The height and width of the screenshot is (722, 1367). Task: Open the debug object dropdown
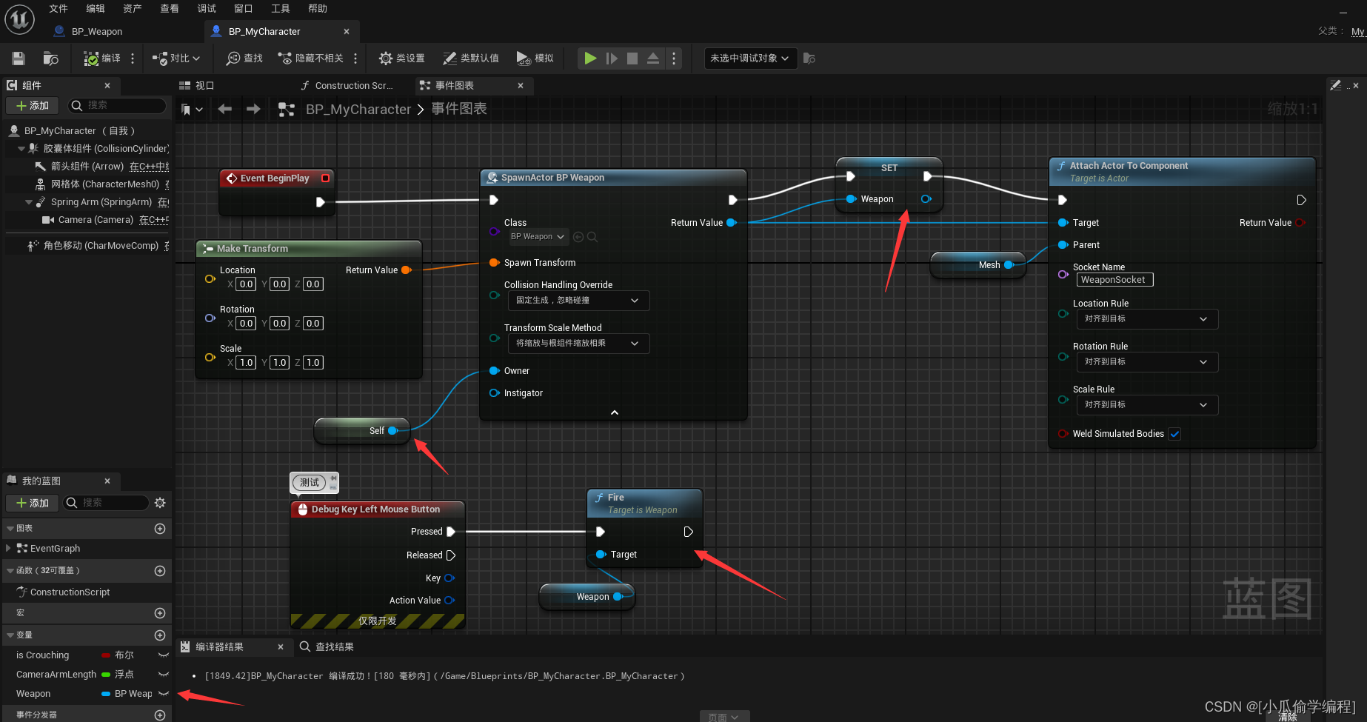[x=750, y=59]
